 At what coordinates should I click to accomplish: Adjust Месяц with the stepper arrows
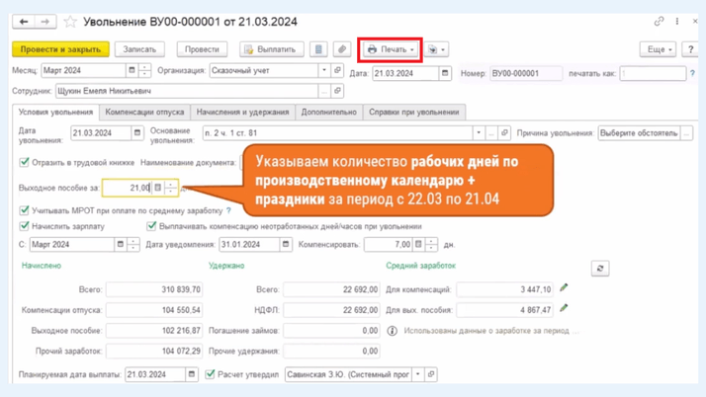(144, 70)
